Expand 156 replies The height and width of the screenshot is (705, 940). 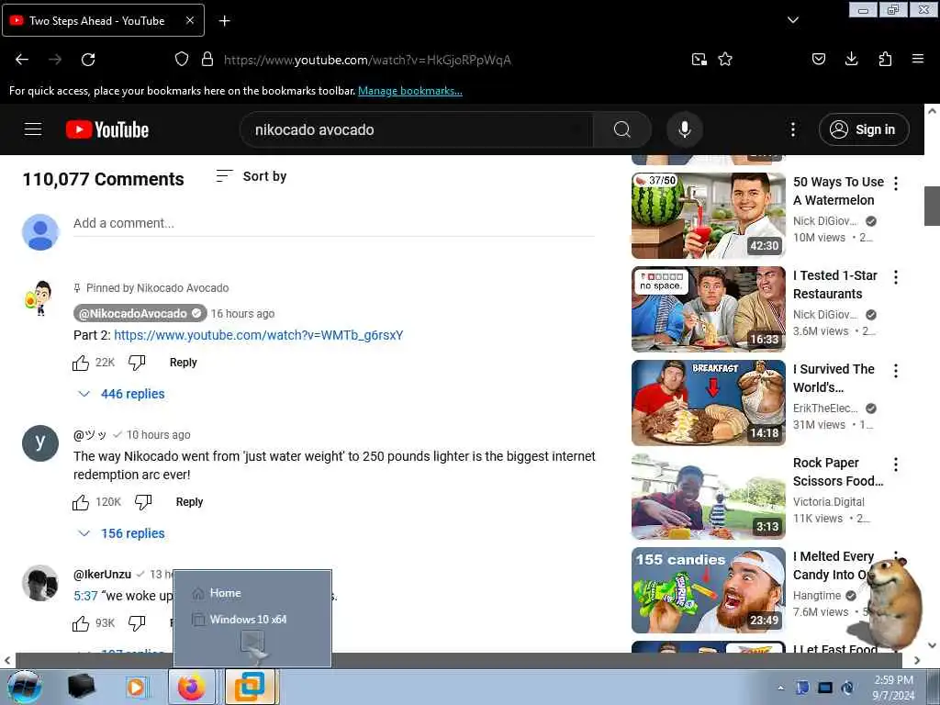click(x=122, y=533)
